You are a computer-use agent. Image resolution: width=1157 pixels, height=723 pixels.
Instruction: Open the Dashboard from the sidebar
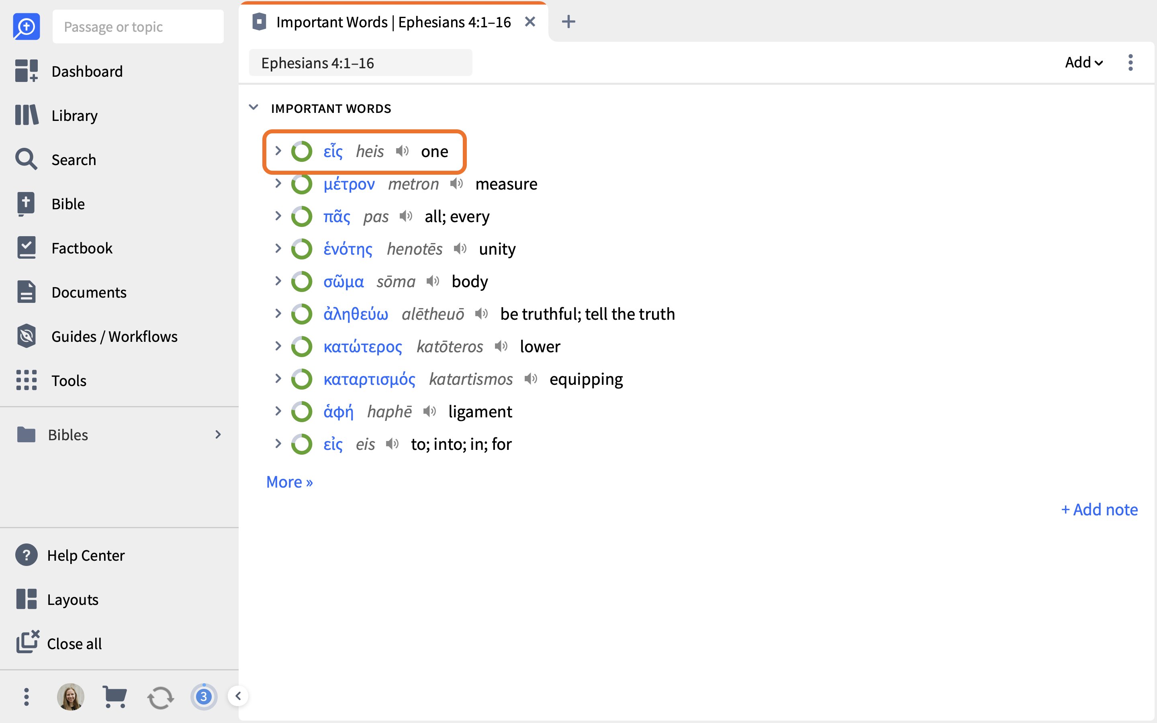click(x=70, y=71)
